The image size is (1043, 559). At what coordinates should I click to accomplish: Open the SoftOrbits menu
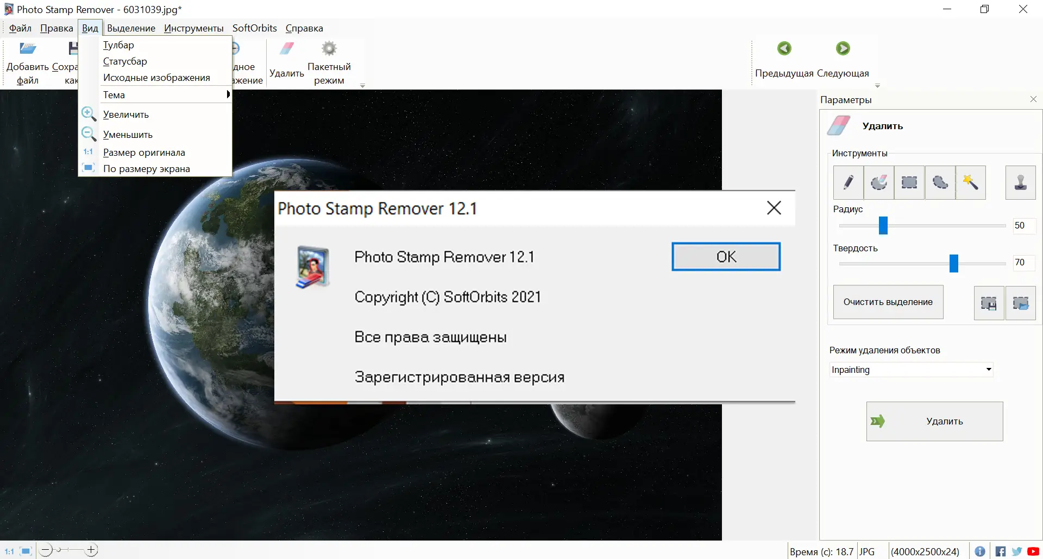(255, 28)
